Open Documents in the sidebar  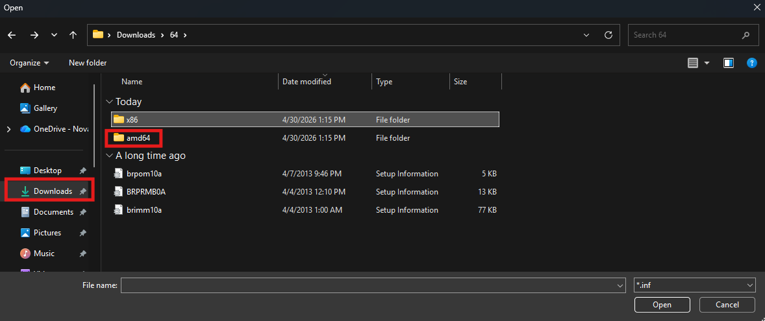point(47,212)
